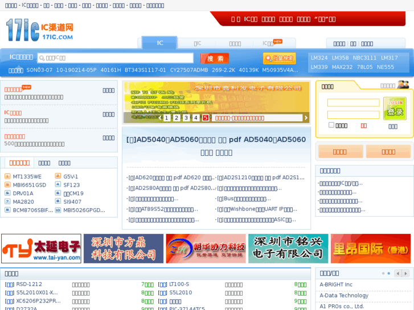Open SF123 part link
This screenshot has height=310, width=414.
click(72, 185)
